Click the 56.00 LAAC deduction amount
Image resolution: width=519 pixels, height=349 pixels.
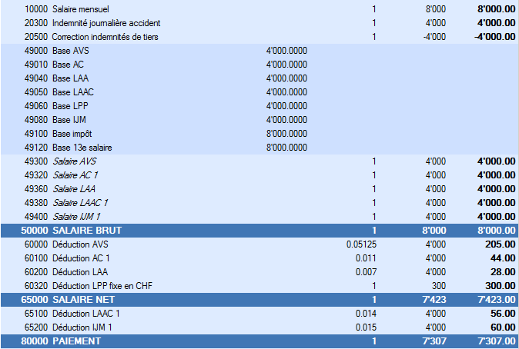click(x=503, y=314)
